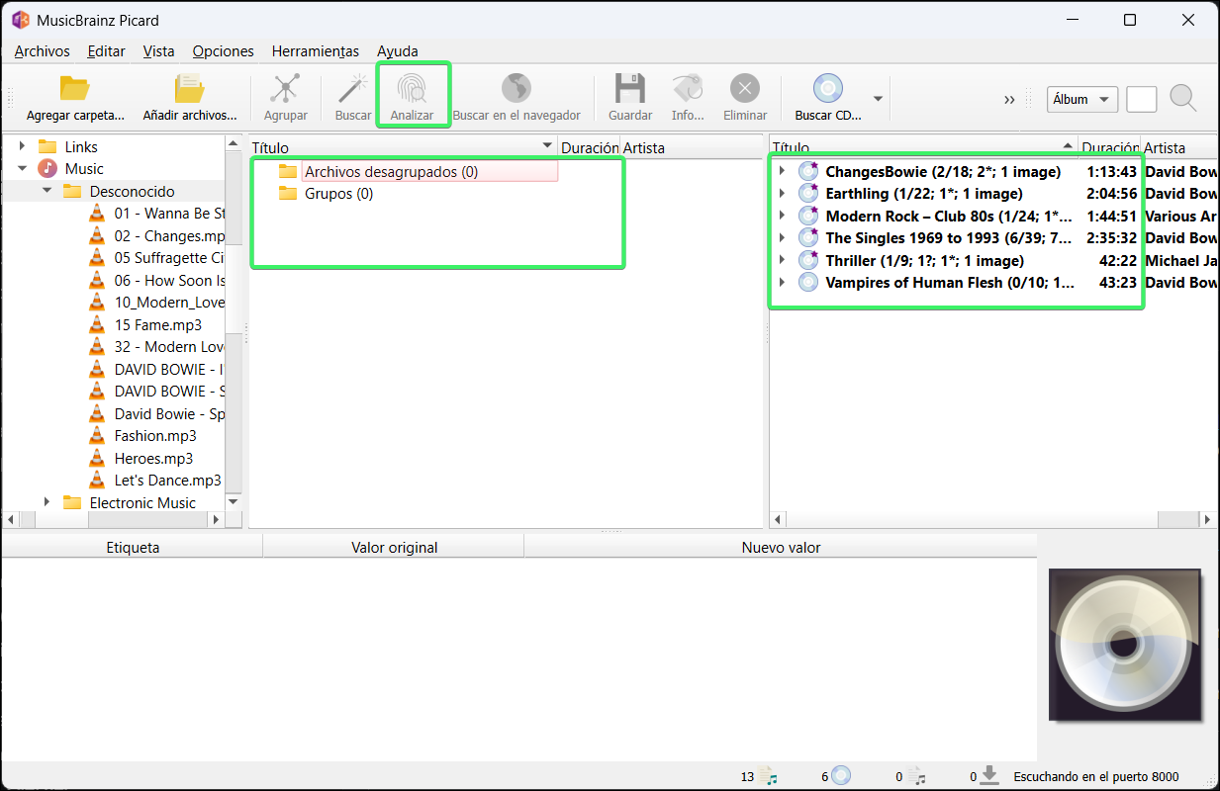This screenshot has height=791, width=1220.
Task: Open the Opciones menu
Action: pyautogui.click(x=223, y=51)
